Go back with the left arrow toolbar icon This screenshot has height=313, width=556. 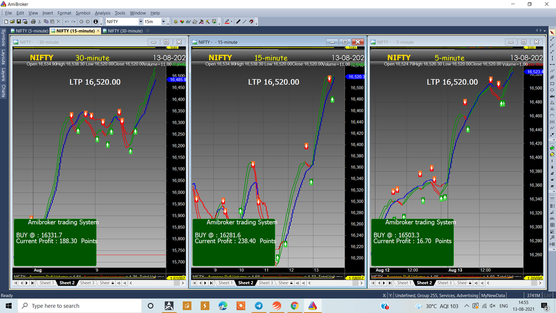coord(81,21)
